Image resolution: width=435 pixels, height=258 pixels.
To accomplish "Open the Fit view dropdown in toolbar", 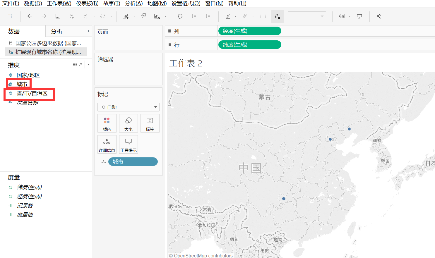I will coord(307,16).
